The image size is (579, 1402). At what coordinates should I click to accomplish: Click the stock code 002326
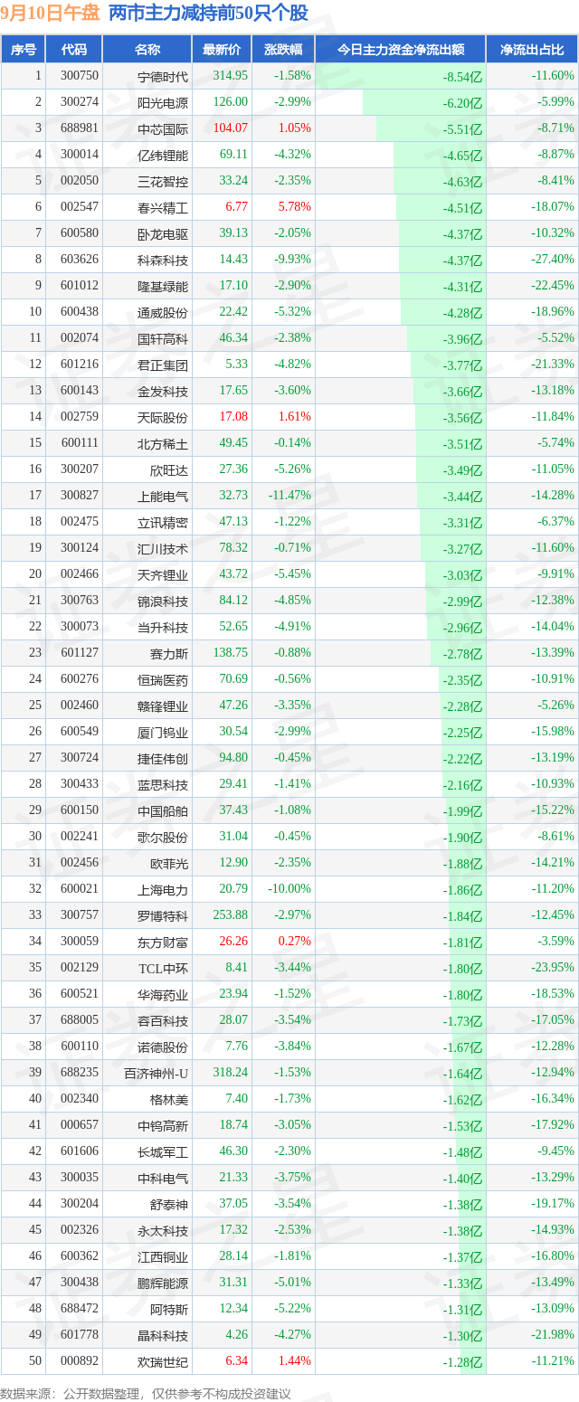pos(80,1230)
